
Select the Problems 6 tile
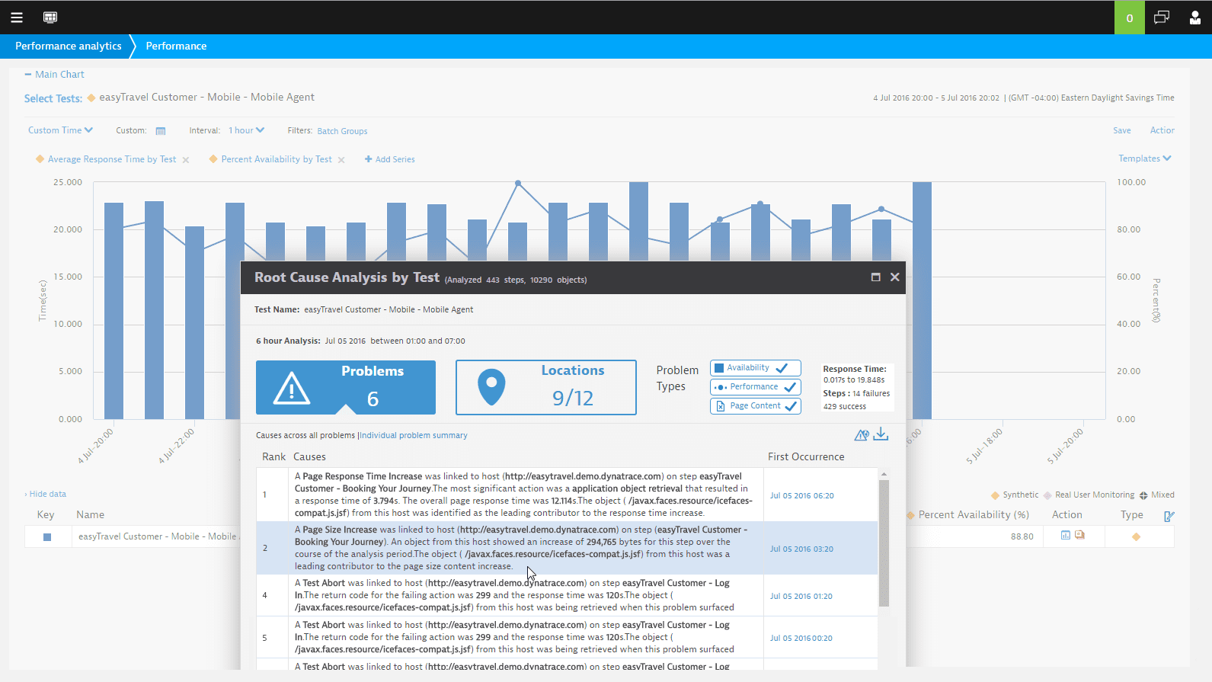(346, 387)
